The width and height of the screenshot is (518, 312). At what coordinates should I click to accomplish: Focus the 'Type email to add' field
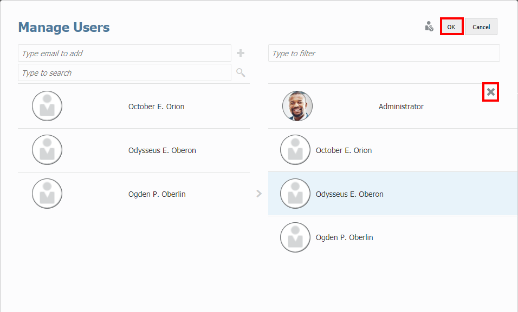(125, 53)
